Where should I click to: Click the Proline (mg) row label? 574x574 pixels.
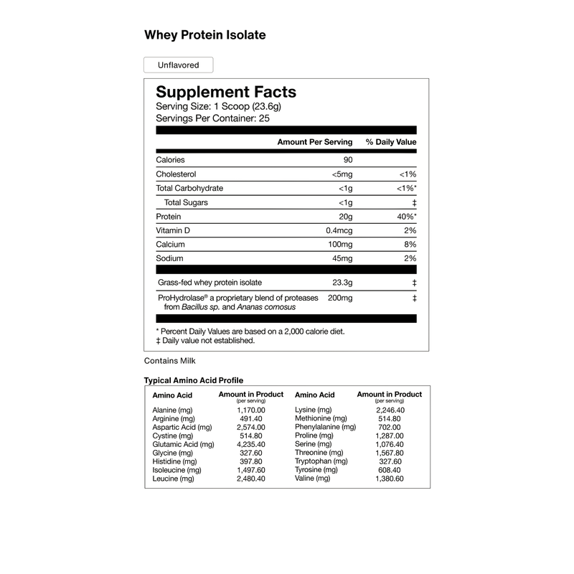[314, 436]
